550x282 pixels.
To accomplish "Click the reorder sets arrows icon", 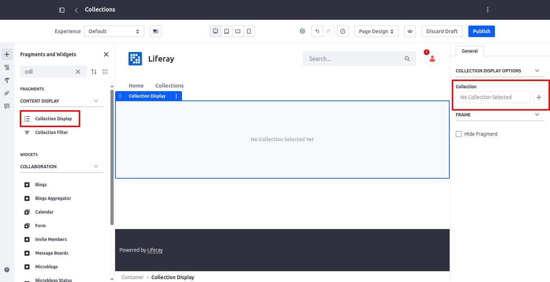I will [94, 72].
